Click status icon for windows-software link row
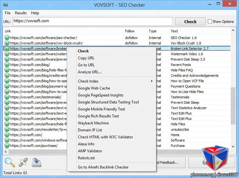Screen dimensions: 239x178 click(7, 140)
